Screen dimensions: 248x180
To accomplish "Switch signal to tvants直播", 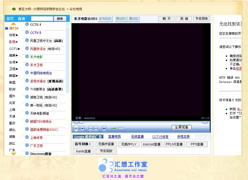I will [x=84, y=151].
